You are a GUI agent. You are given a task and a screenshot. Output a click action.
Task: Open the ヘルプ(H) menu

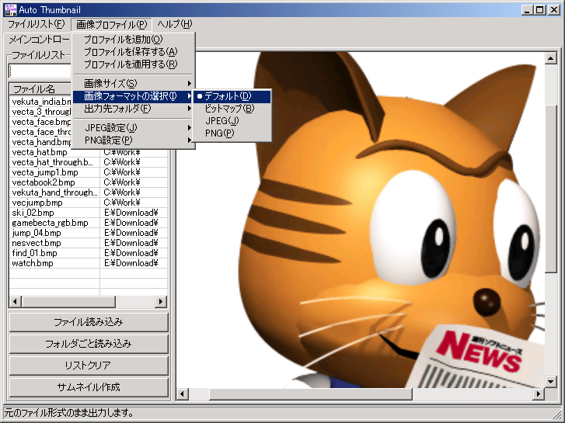click(x=174, y=25)
